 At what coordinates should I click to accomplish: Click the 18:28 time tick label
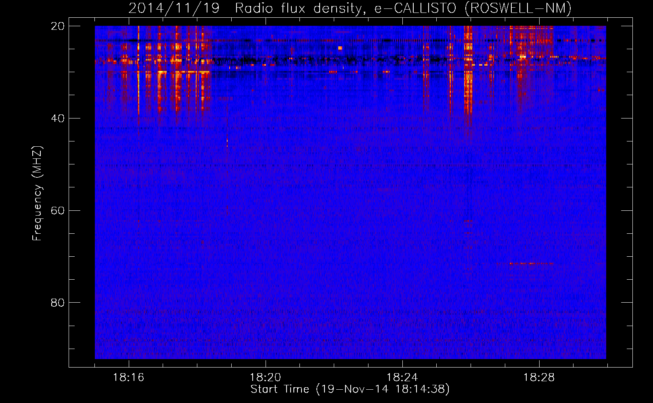(x=539, y=378)
